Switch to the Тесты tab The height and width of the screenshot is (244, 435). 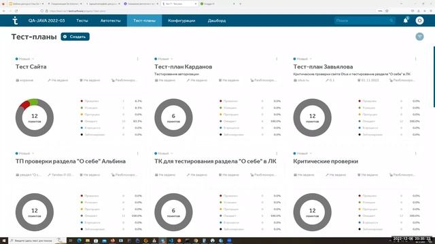pyautogui.click(x=82, y=20)
